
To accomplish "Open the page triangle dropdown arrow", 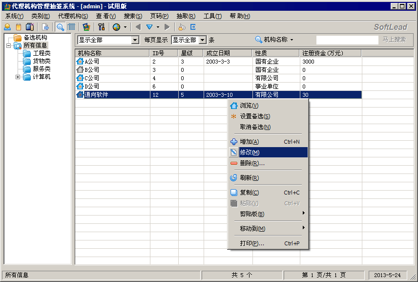I will point(158,27).
